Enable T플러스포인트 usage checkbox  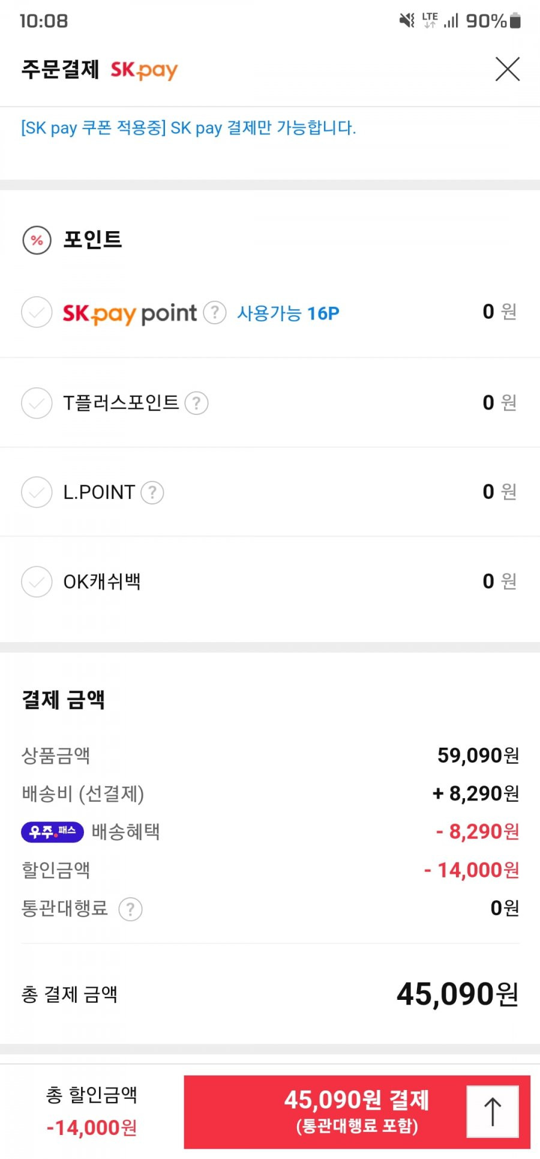pos(37,403)
